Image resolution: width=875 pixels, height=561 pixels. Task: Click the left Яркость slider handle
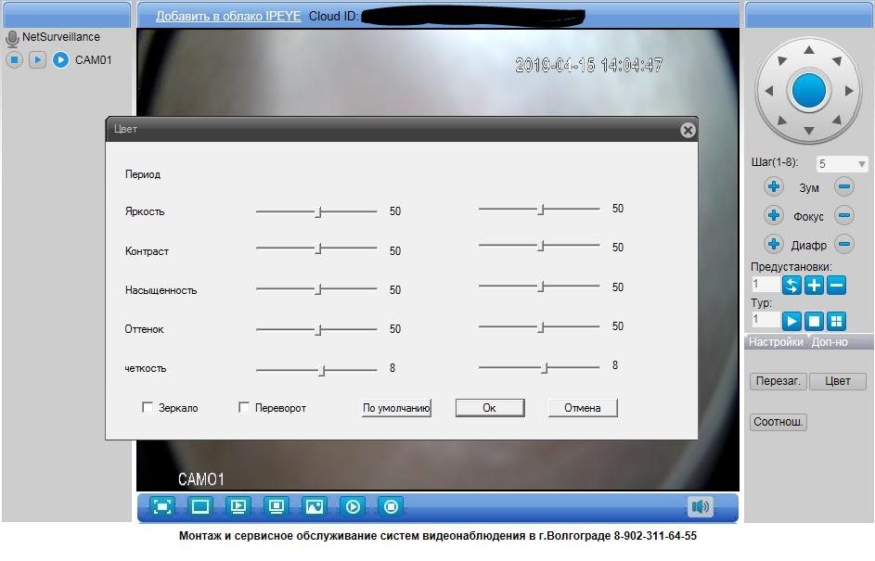(x=317, y=211)
